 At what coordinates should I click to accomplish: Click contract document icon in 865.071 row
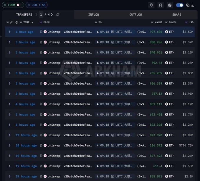pos(41,176)
